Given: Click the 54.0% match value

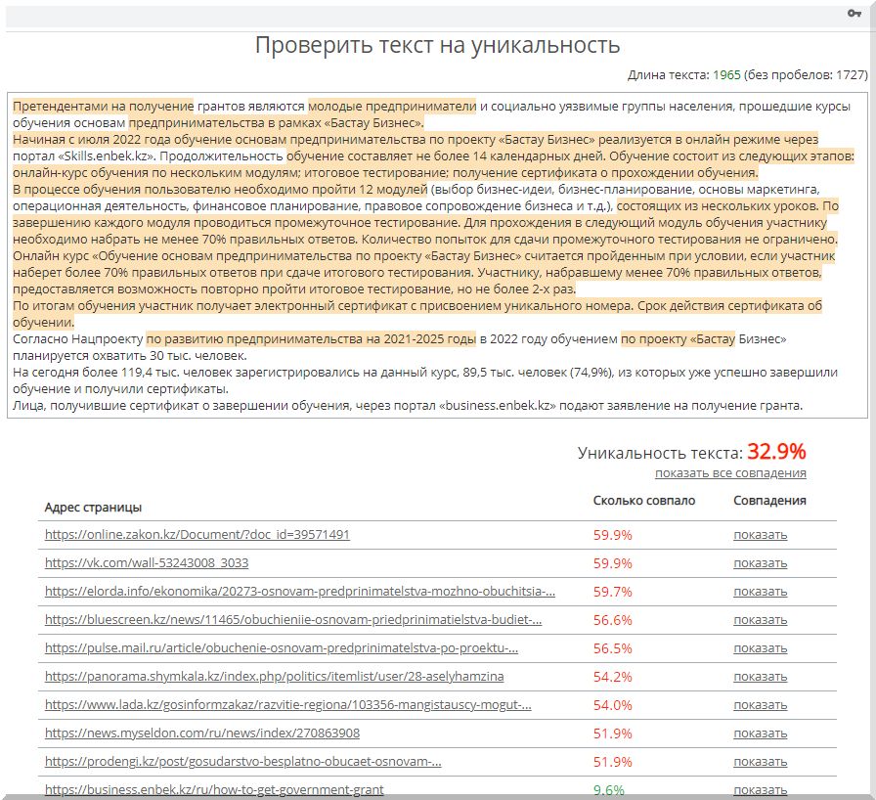Looking at the screenshot, I should coord(612,705).
